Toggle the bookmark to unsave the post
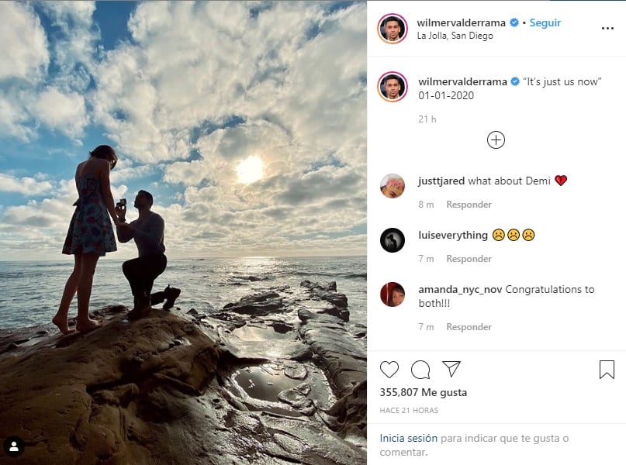This screenshot has width=626, height=465. (608, 370)
